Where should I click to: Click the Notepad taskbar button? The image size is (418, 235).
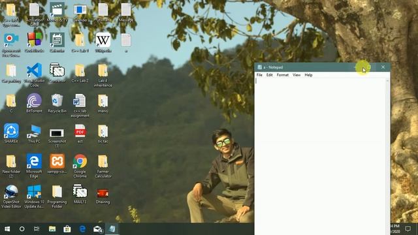click(x=112, y=229)
